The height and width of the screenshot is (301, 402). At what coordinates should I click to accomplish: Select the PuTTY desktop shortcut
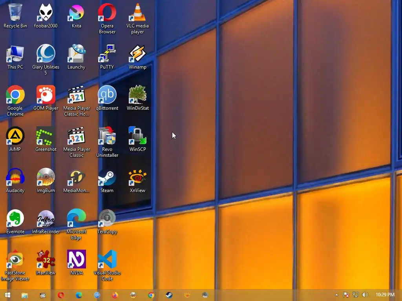point(107,57)
